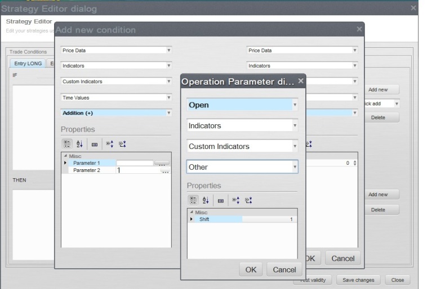Viewport: 427px width, 289px height.
Task: Collapse Misc category in left Add new condition properties
Action: (x=65, y=156)
